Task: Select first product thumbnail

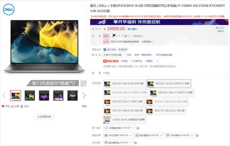Action: click(x=15, y=95)
